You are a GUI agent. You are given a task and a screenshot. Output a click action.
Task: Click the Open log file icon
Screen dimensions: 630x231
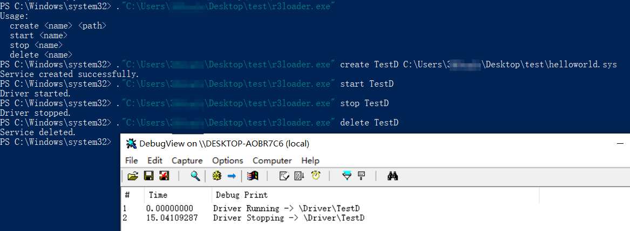click(x=132, y=176)
